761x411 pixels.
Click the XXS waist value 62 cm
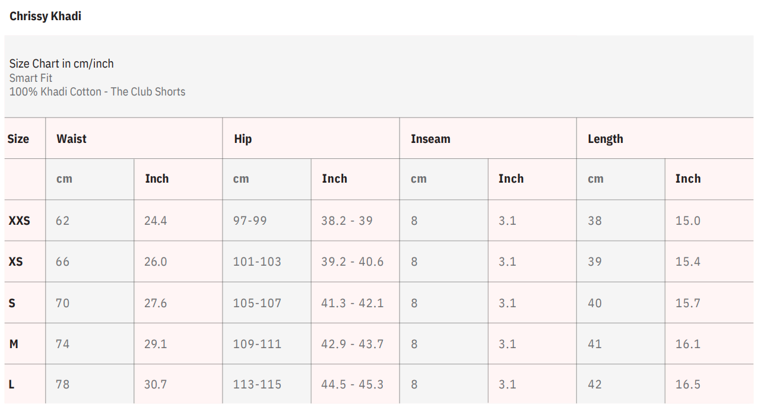[x=62, y=221]
